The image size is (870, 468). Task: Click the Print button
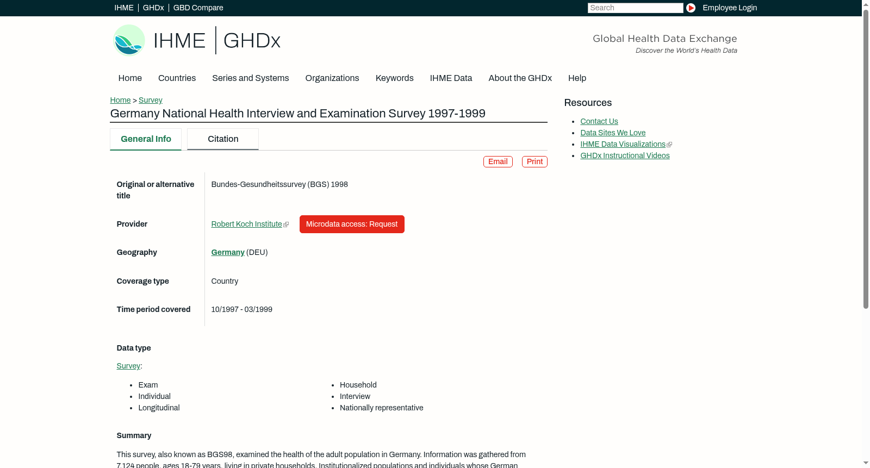535,161
